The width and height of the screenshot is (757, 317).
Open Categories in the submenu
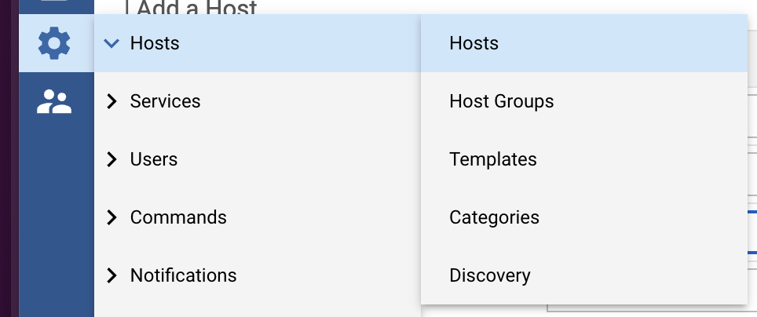494,217
